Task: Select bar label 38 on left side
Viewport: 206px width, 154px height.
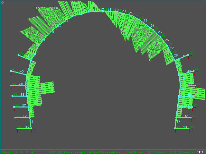Action: 22,95
